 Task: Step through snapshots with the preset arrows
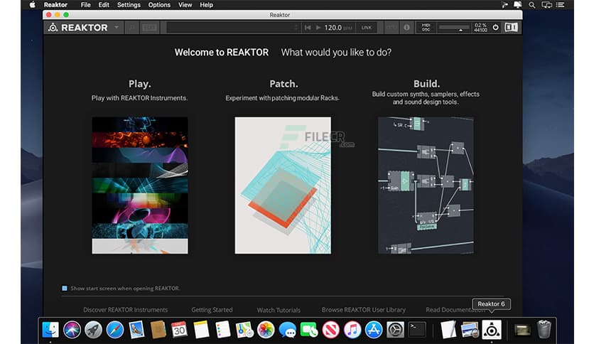tap(296, 28)
